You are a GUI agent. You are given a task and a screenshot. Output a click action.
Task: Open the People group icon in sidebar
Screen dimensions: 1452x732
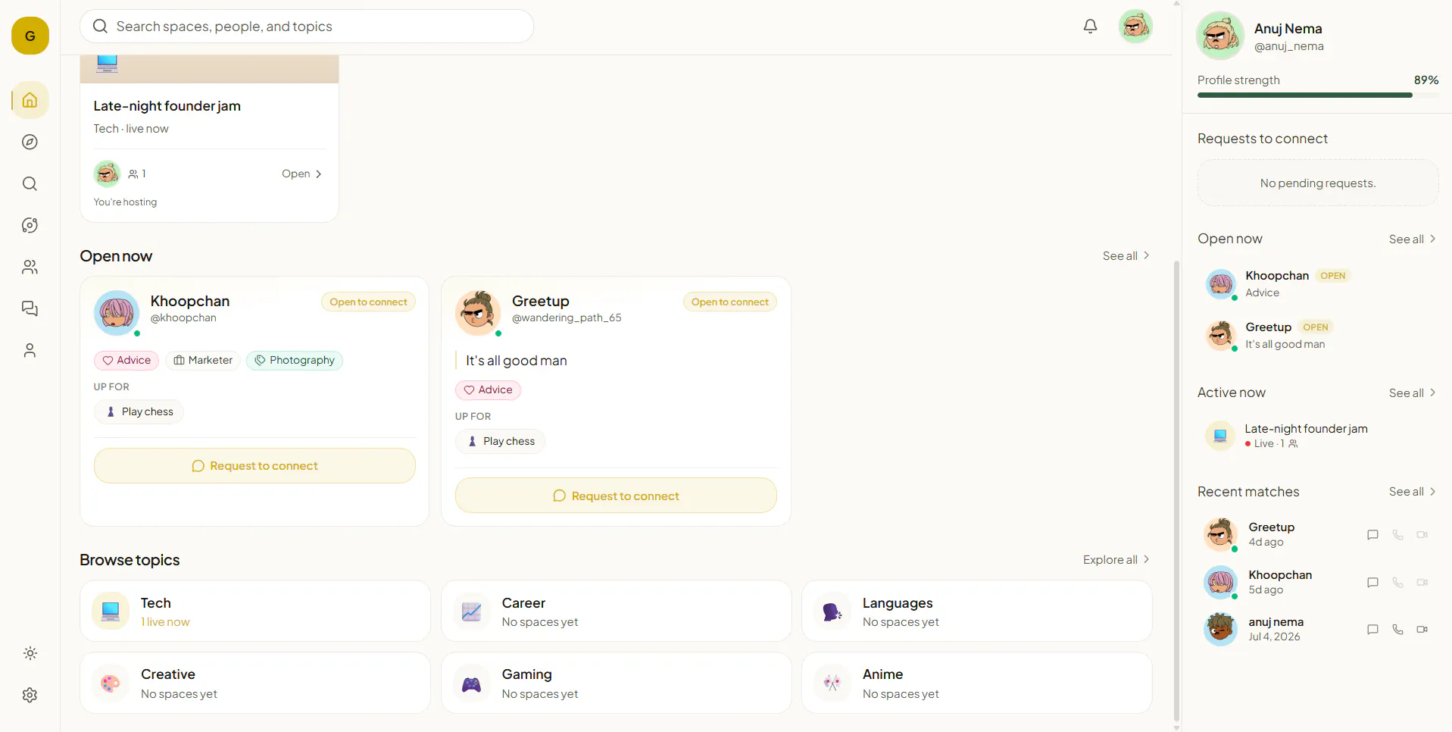point(30,267)
